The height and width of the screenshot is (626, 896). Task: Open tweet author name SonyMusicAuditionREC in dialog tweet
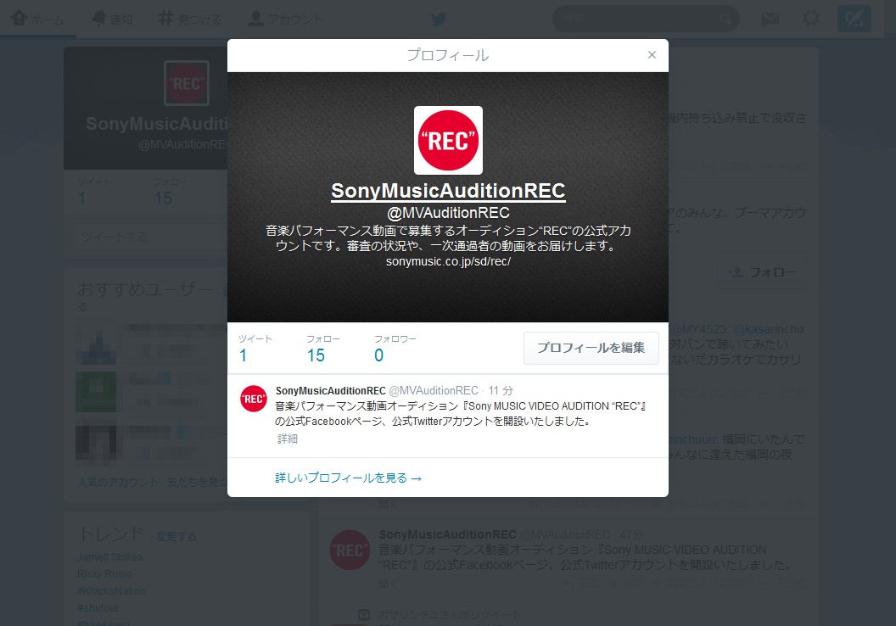point(330,391)
